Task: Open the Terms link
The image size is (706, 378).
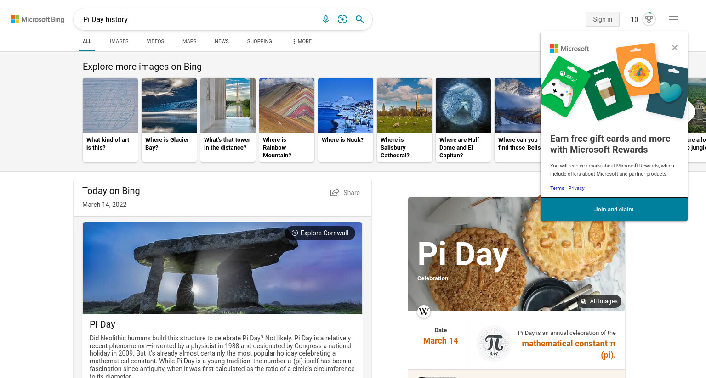Action: tap(557, 188)
